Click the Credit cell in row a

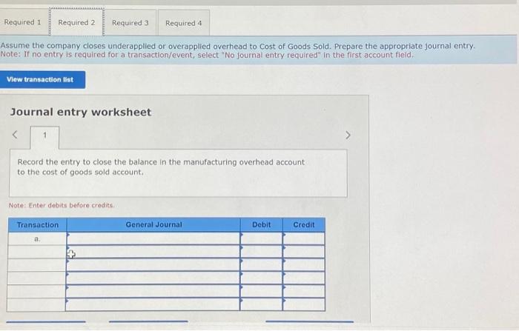(x=304, y=238)
